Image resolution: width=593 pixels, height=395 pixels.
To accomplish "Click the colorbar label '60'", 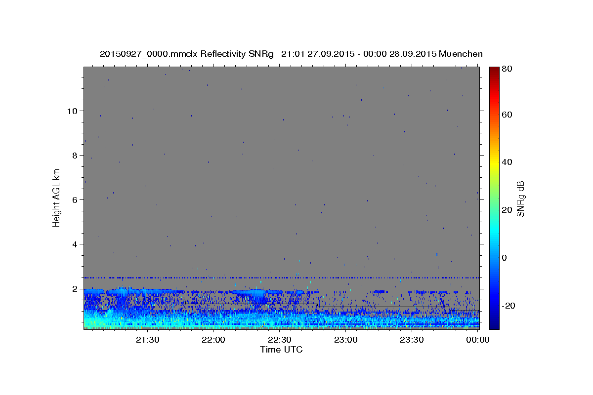I will 507,115.
